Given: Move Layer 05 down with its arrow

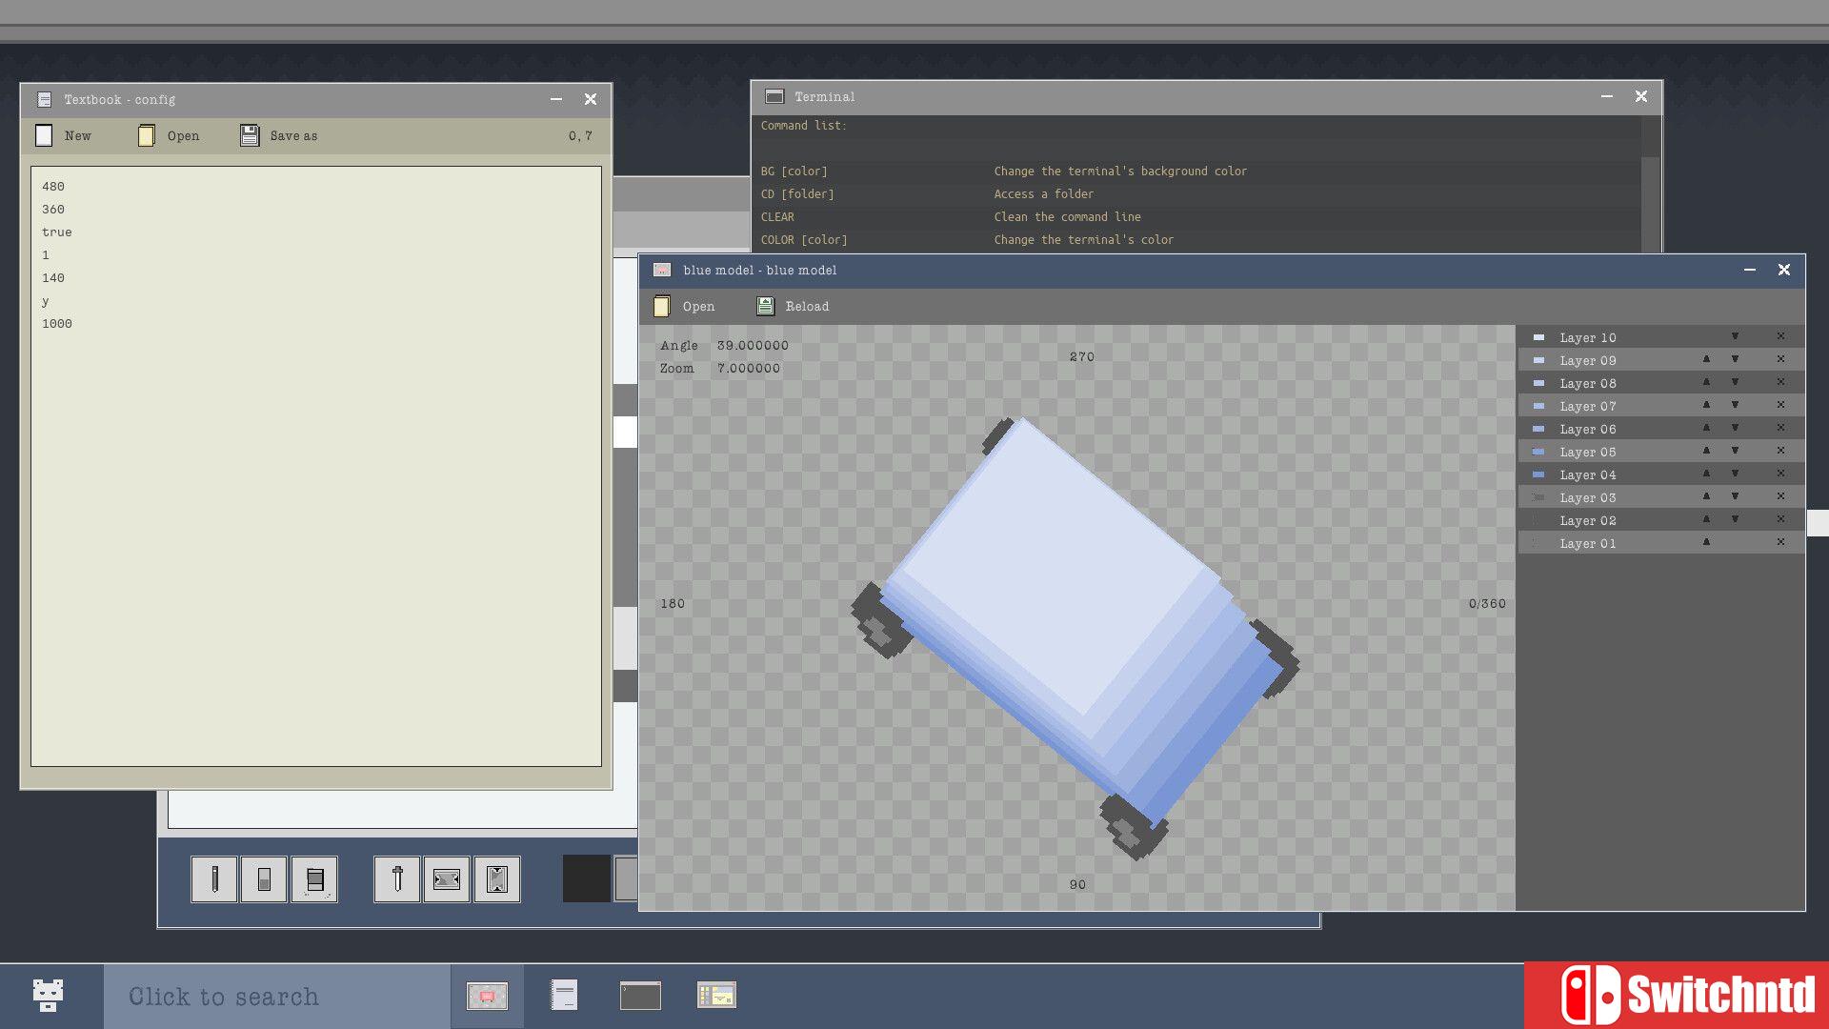Looking at the screenshot, I should [x=1735, y=451].
